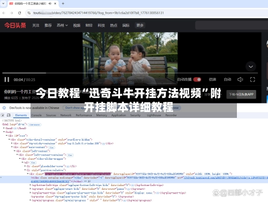Collapse the video-slider-wrapper div node
This screenshot has height=202, width=268.
20,159
